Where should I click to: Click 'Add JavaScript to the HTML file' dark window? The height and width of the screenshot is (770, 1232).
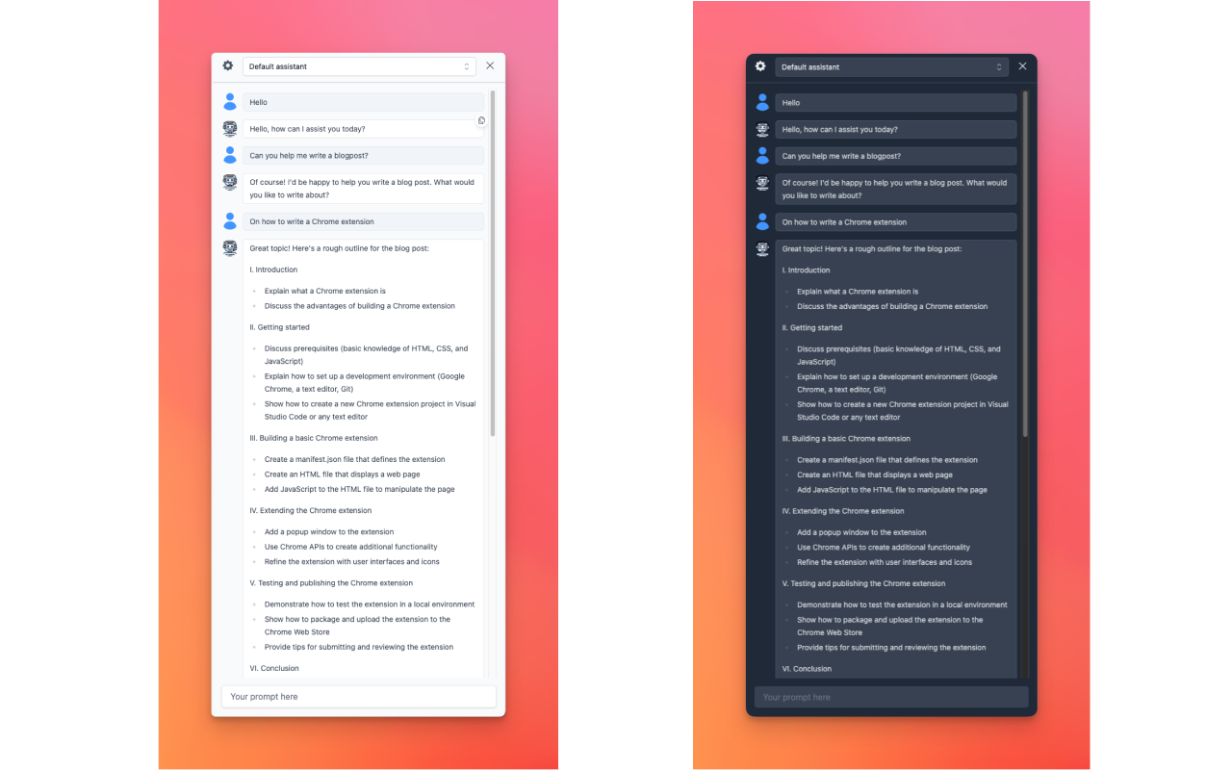[892, 490]
